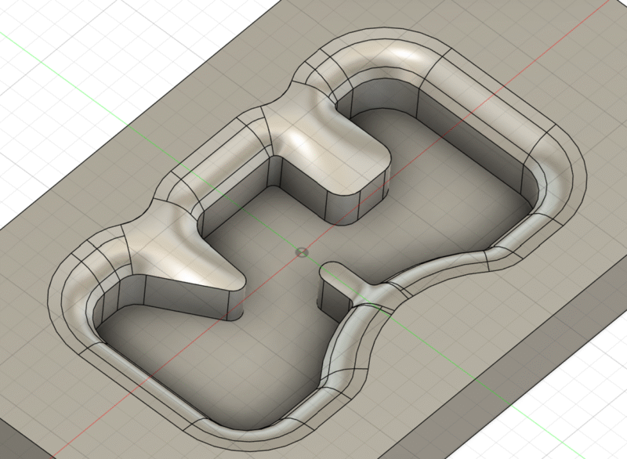Image resolution: width=627 pixels, height=459 pixels.
Task: Click the origin point marker in the pocket center
Action: [303, 251]
